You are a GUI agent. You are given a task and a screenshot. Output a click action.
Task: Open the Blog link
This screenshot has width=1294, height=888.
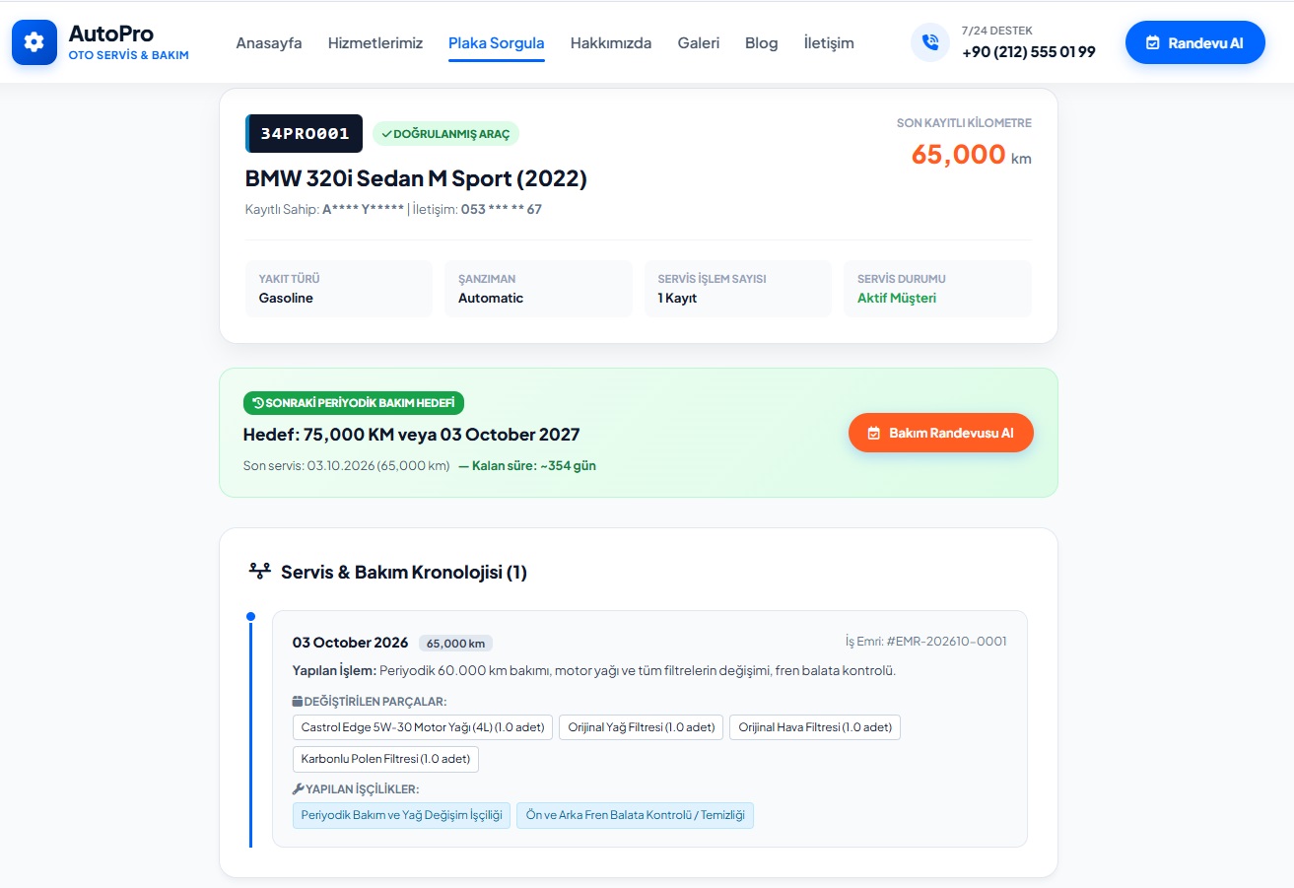click(762, 42)
